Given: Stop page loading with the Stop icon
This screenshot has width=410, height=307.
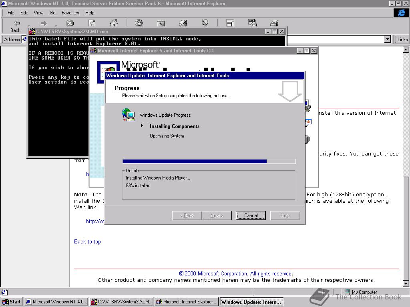Looking at the screenshot, I should [x=70, y=24].
